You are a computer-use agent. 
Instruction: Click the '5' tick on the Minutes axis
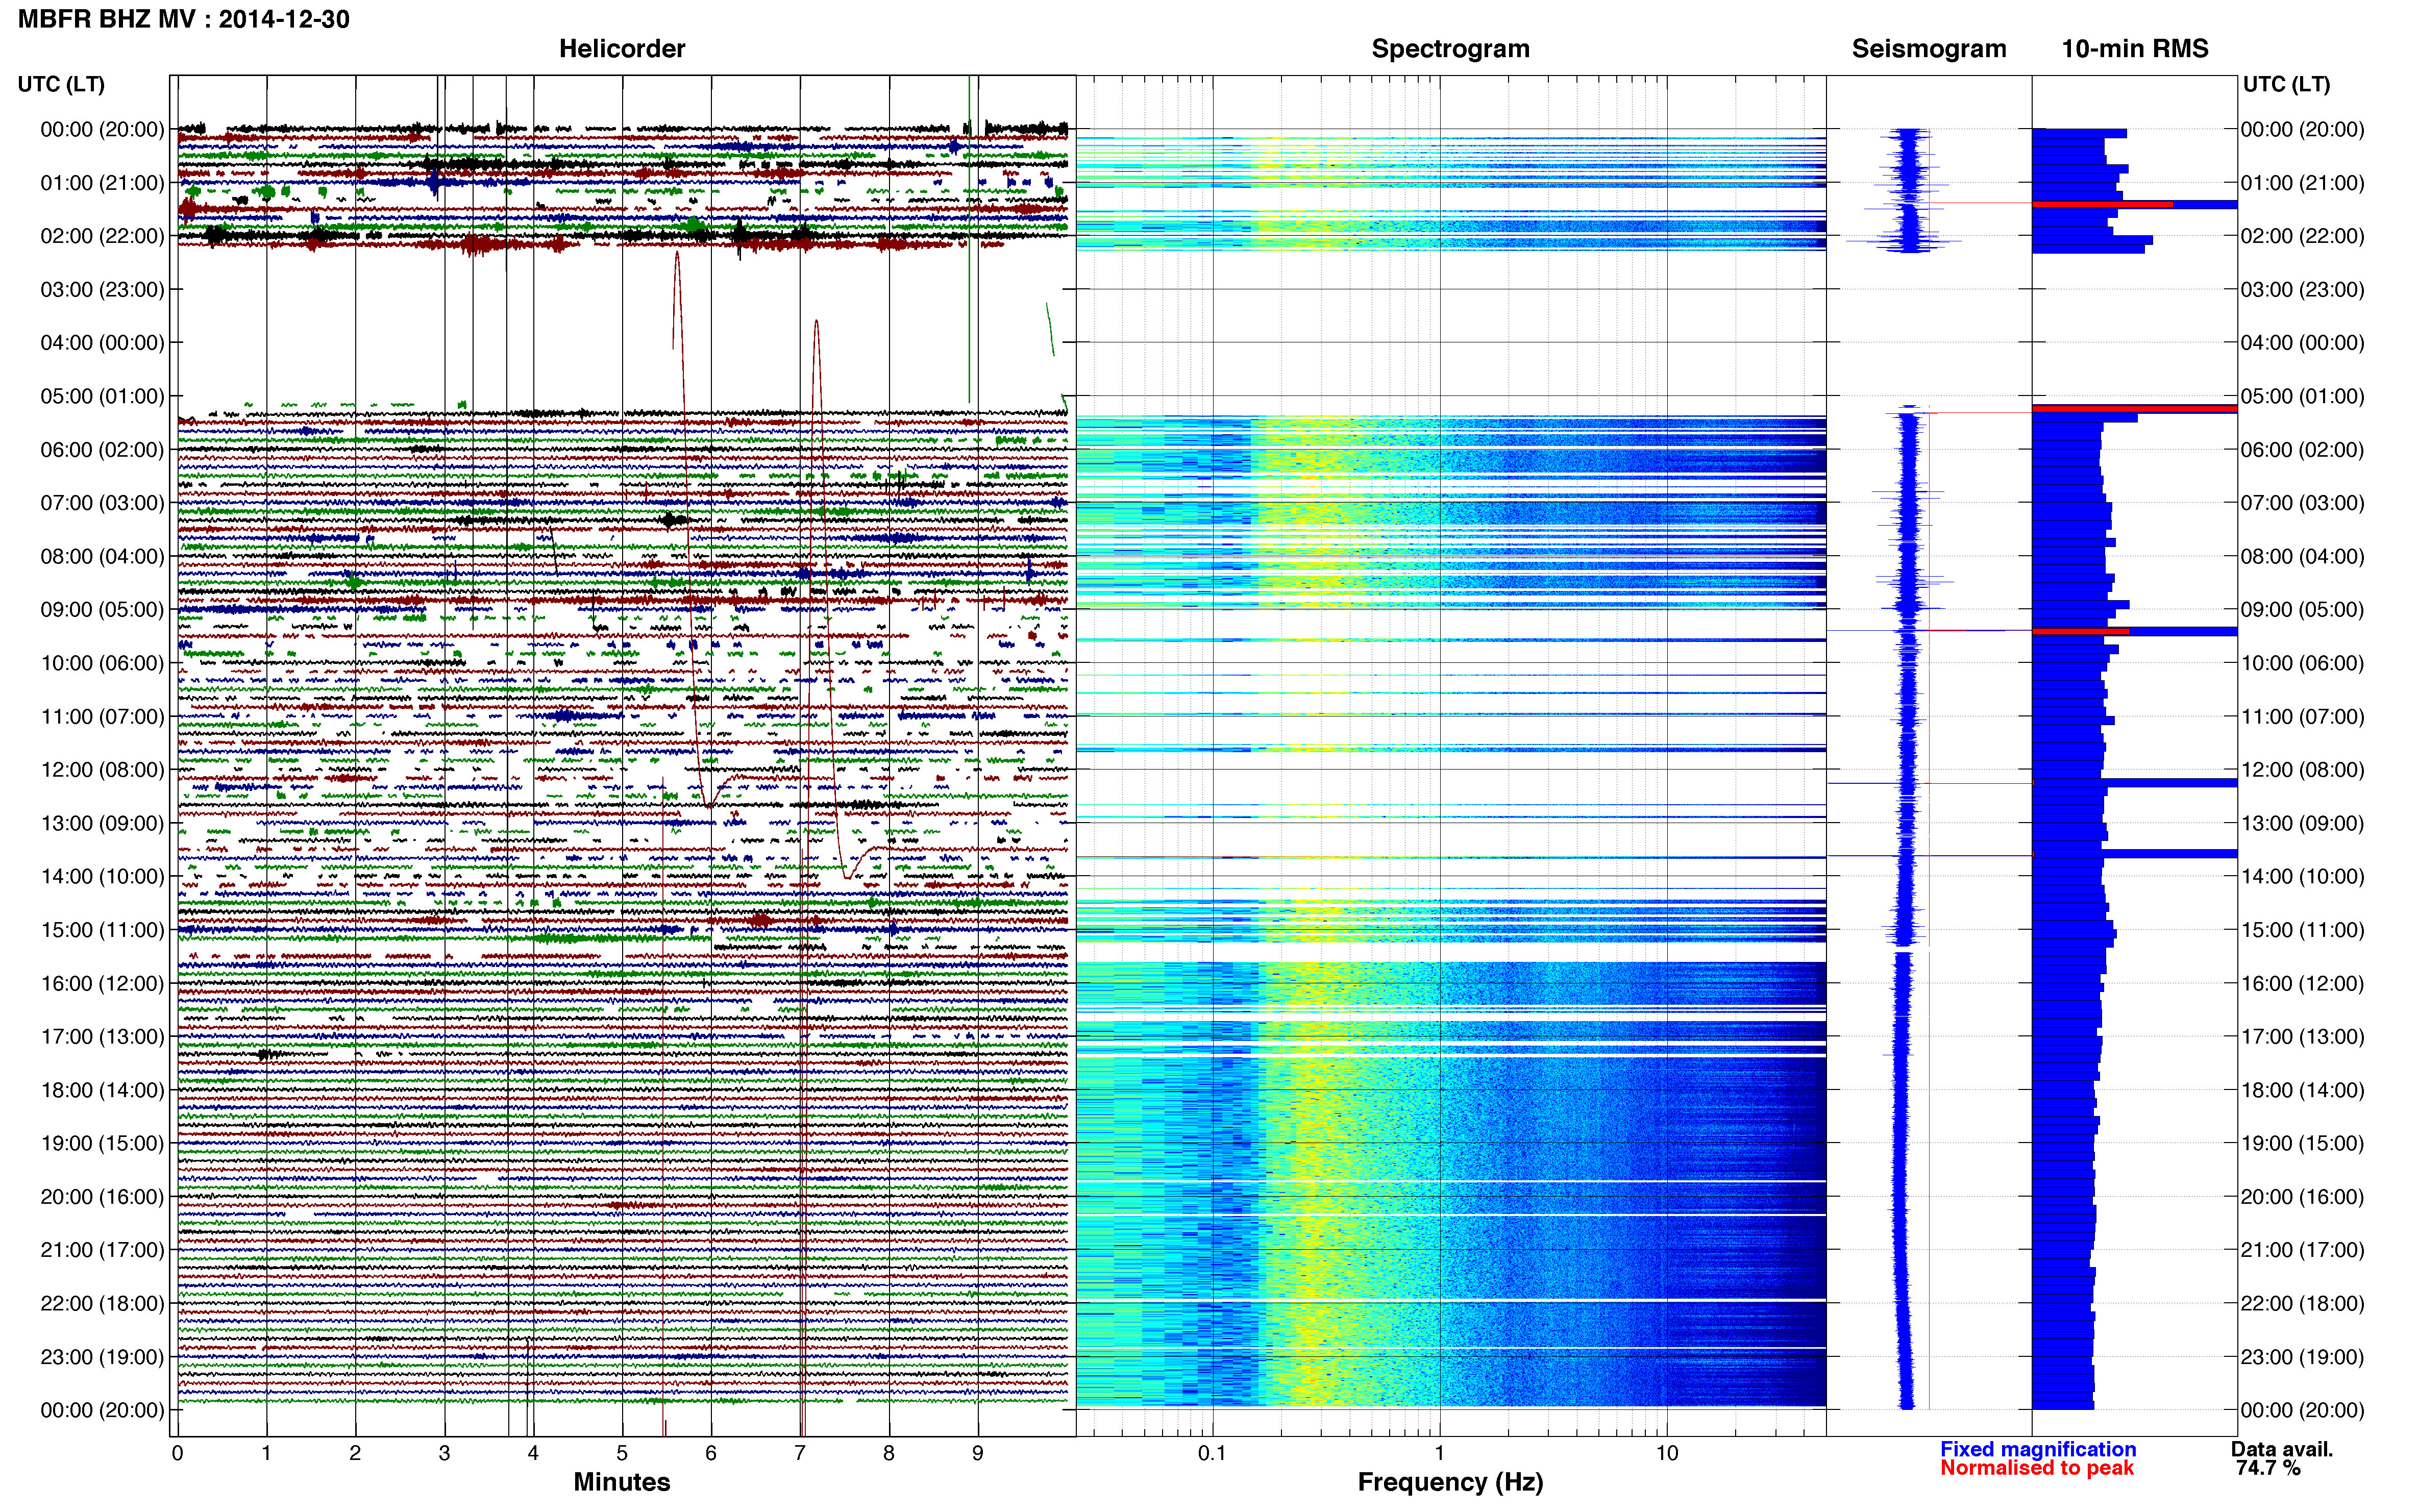pos(622,1453)
